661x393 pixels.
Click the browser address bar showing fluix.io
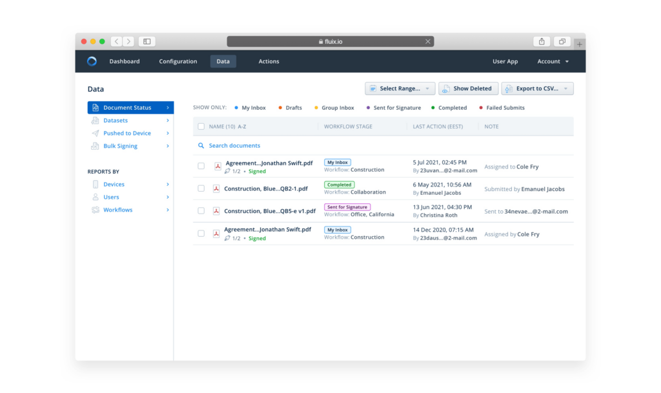330,41
